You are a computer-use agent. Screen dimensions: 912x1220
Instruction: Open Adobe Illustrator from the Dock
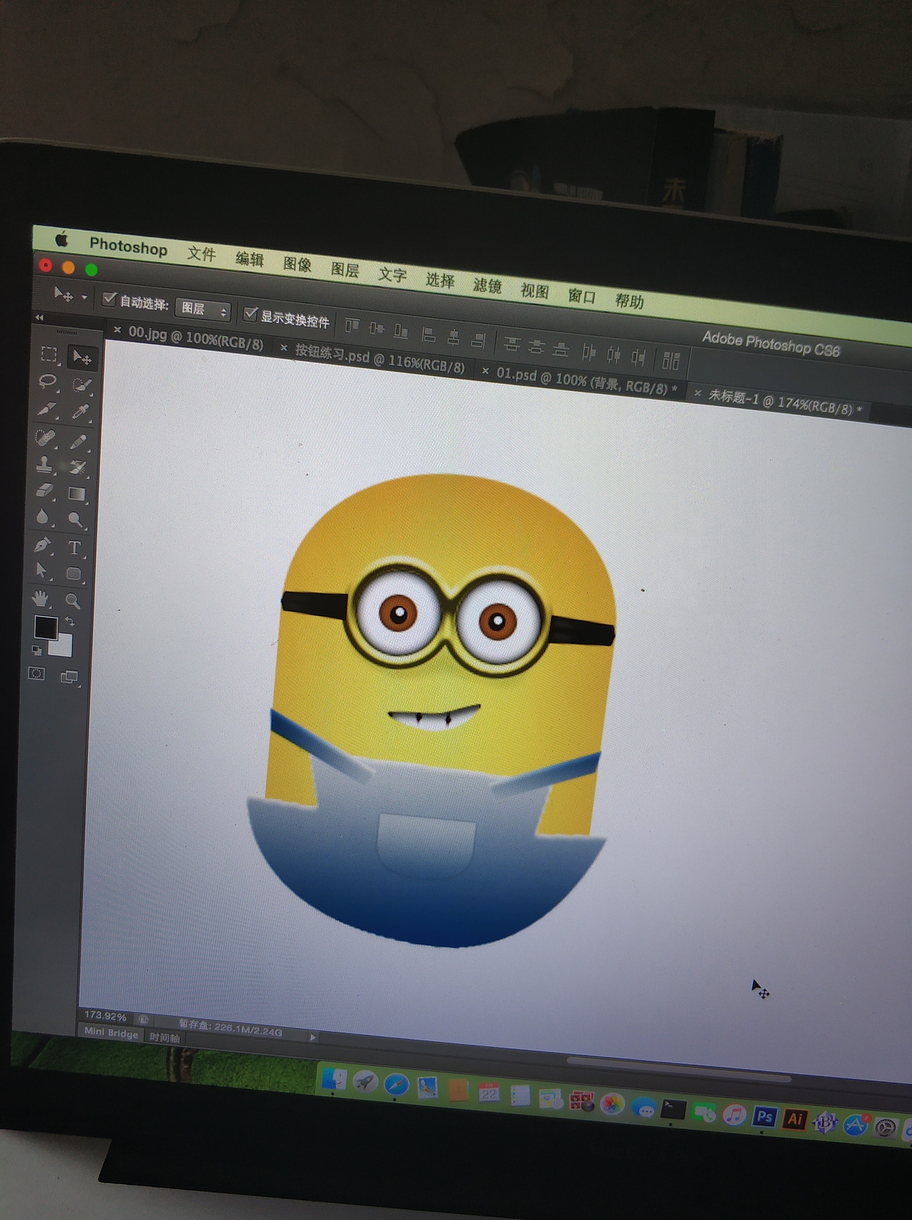pos(794,1119)
